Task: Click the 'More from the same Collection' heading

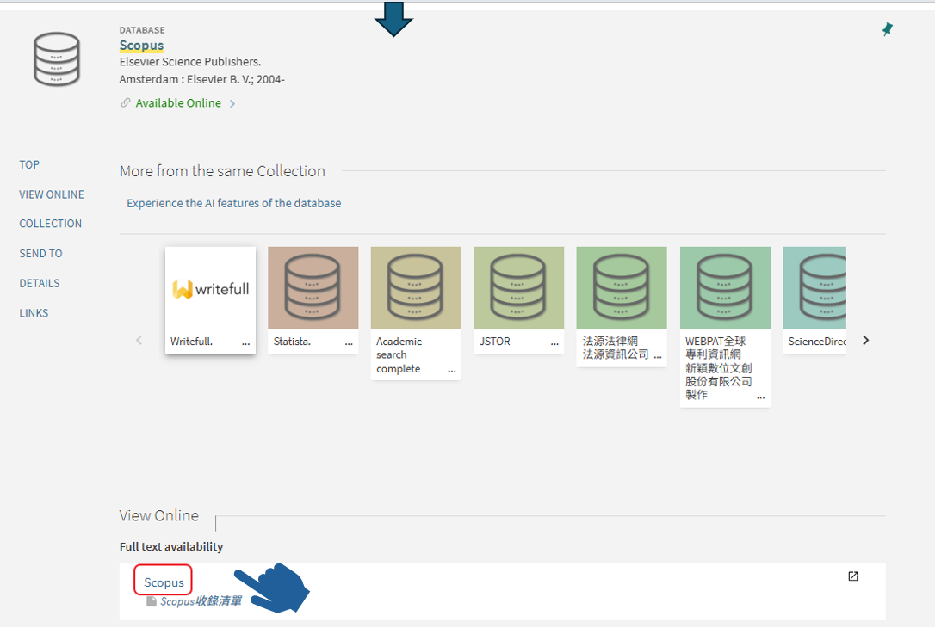Action: (x=222, y=171)
